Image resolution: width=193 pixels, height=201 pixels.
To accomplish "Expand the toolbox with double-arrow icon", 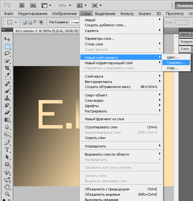I will tap(3, 30).
